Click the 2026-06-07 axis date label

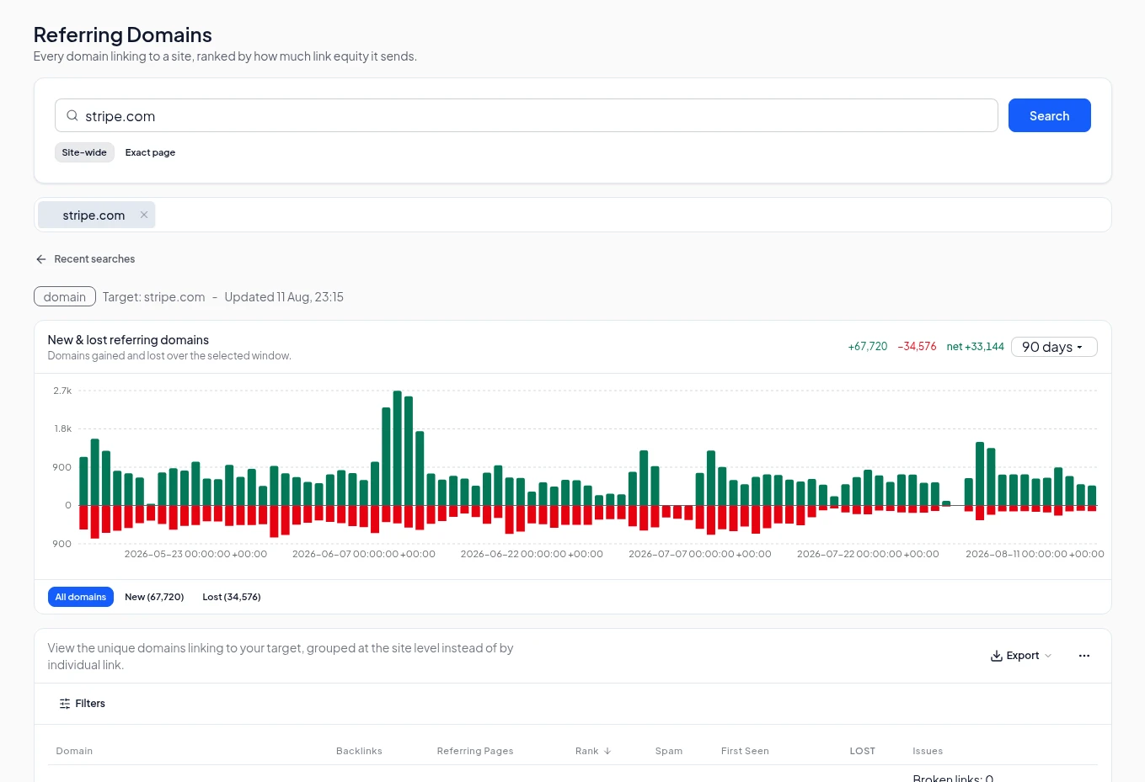(x=364, y=554)
